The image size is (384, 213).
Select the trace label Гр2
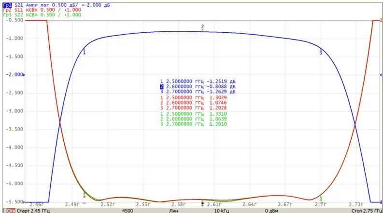tap(7, 10)
